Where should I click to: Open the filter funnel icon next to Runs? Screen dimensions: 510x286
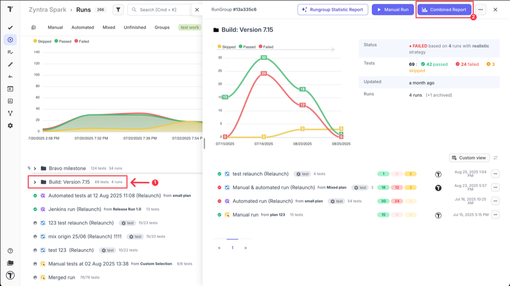118,10
